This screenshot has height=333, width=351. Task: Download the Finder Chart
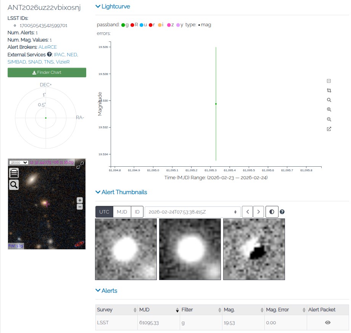(x=47, y=72)
